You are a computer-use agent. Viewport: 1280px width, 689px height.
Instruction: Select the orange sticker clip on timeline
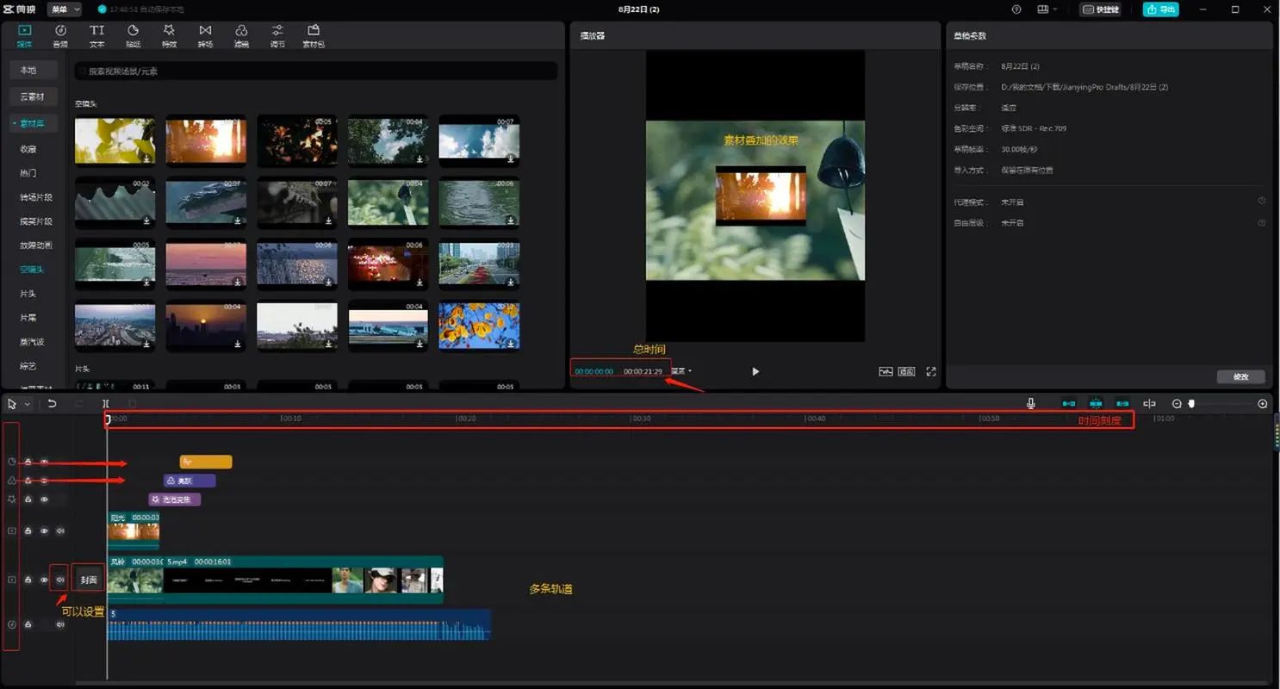[x=206, y=462]
